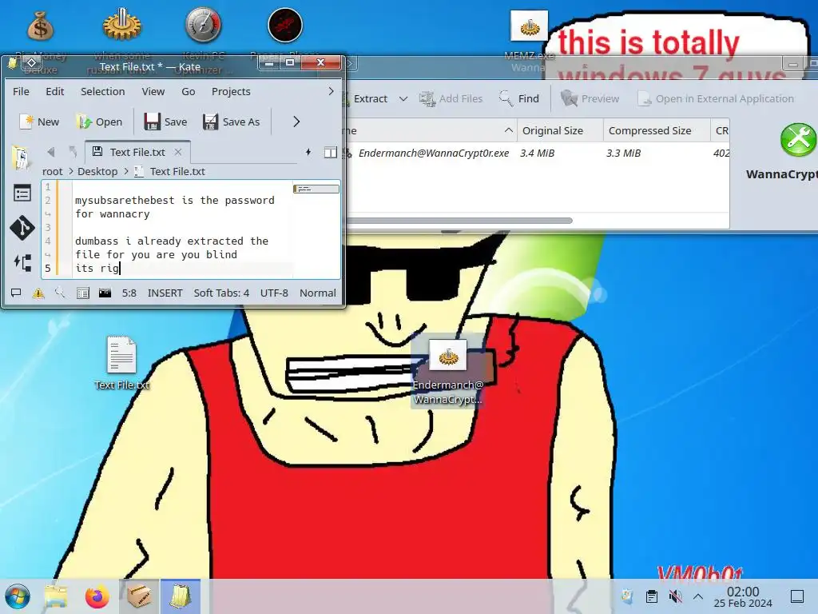Open the Selection menu in Kate
Image resolution: width=818 pixels, height=614 pixels.
(103, 91)
